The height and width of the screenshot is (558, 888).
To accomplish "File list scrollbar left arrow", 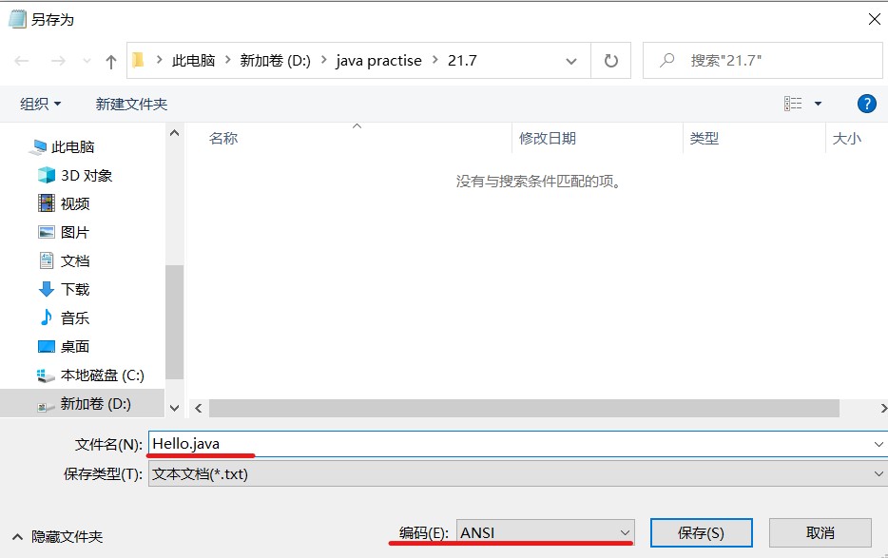I will [198, 408].
